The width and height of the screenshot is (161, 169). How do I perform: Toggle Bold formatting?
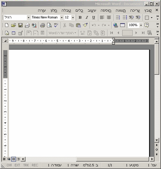click(x=80, y=17)
